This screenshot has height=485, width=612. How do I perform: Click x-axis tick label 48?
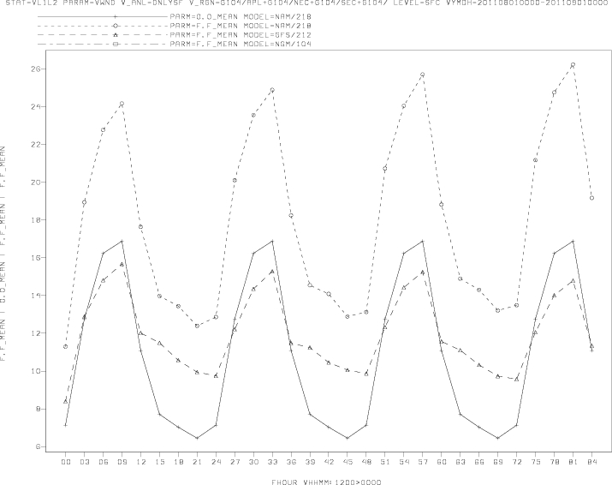(x=366, y=462)
